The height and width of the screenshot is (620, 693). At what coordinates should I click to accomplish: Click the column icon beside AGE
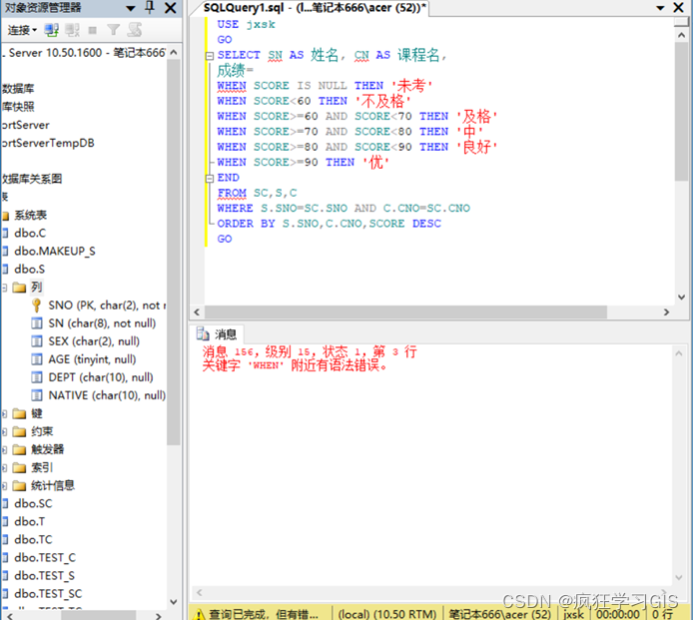click(37, 359)
